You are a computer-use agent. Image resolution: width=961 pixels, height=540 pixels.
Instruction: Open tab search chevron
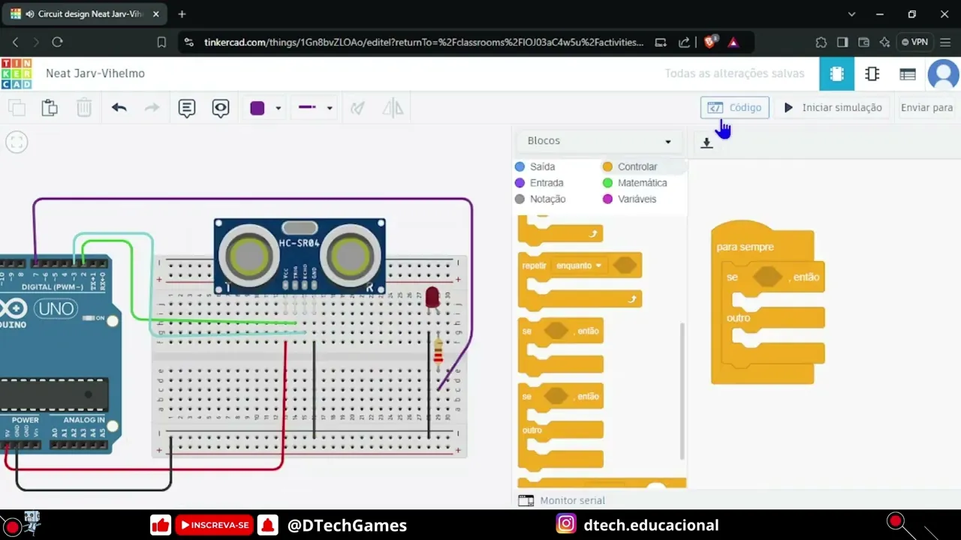coord(851,14)
